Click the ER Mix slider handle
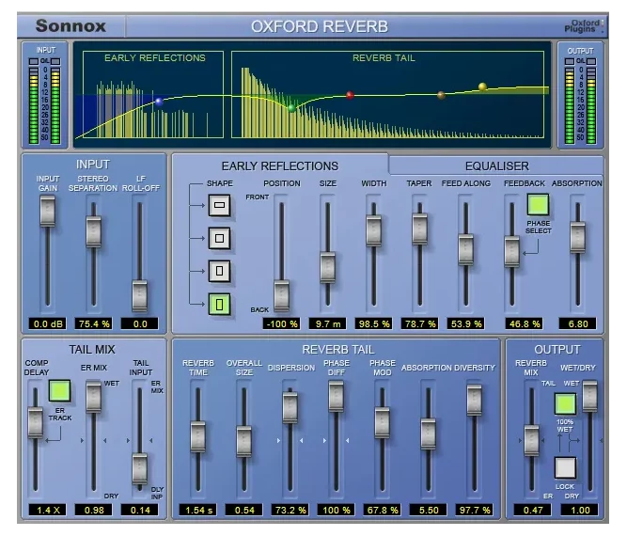The image size is (627, 536). (94, 397)
